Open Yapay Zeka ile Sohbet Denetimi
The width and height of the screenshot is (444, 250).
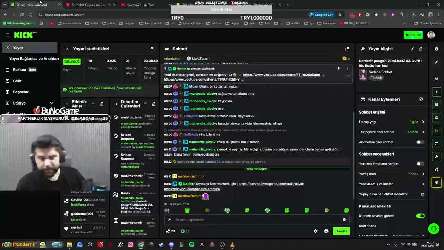[392, 194]
